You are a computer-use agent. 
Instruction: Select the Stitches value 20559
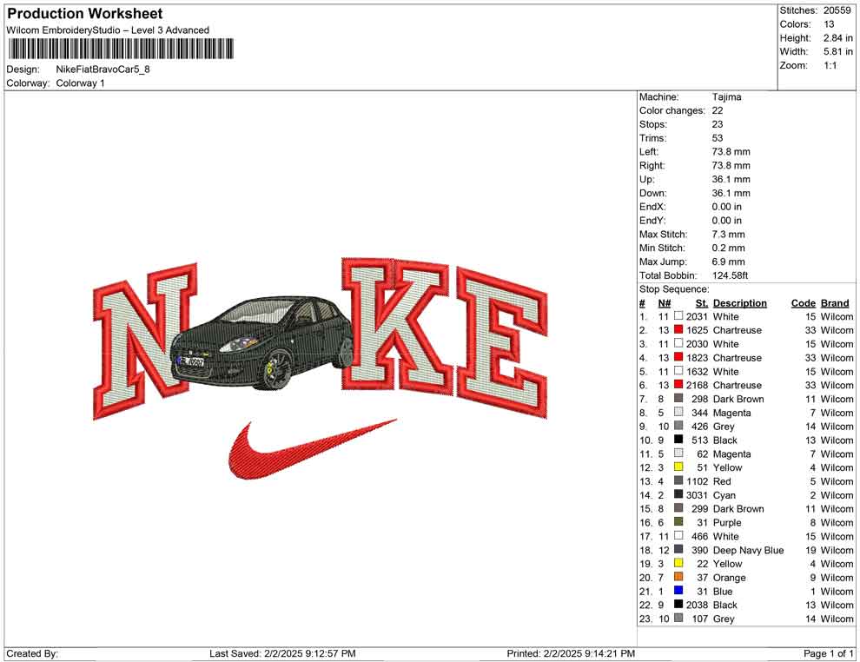click(837, 10)
